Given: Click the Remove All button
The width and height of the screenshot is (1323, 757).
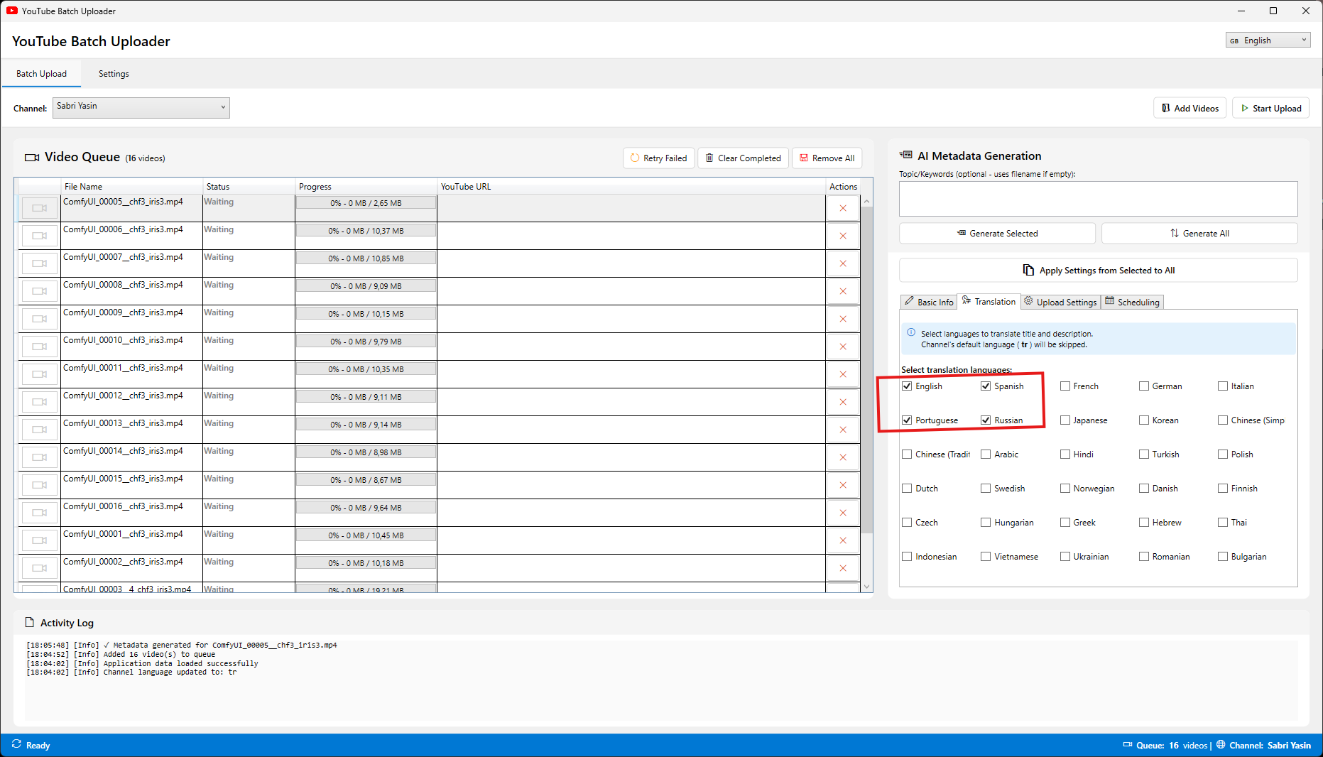Looking at the screenshot, I should click(827, 158).
